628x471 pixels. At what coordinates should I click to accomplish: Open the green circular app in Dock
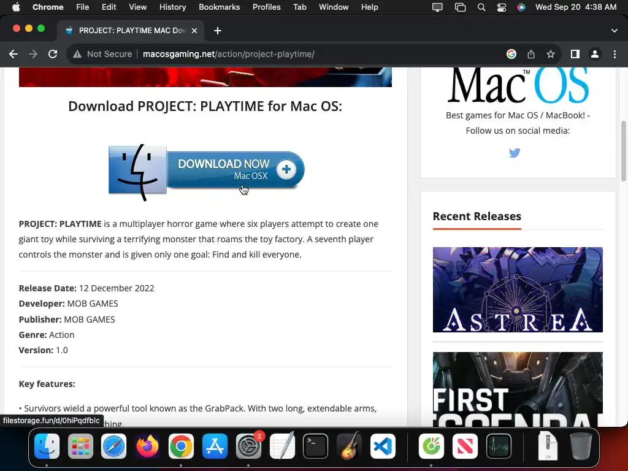pos(431,446)
